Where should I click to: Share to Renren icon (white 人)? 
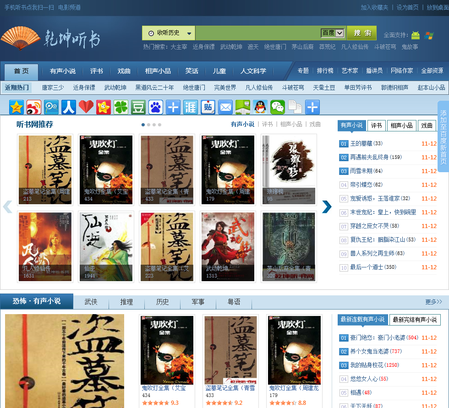click(69, 107)
